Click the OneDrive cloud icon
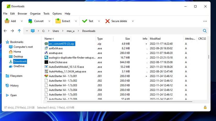The height and width of the screenshot is (121, 216). point(11,66)
